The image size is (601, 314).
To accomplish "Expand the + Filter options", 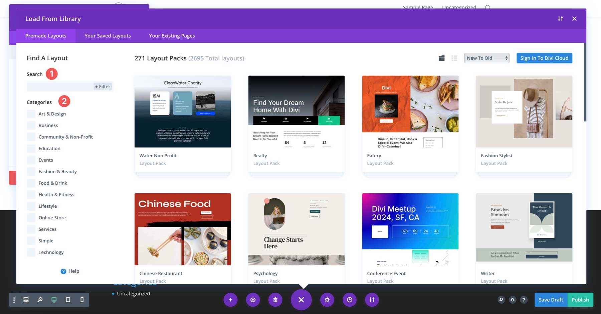I will pyautogui.click(x=103, y=87).
